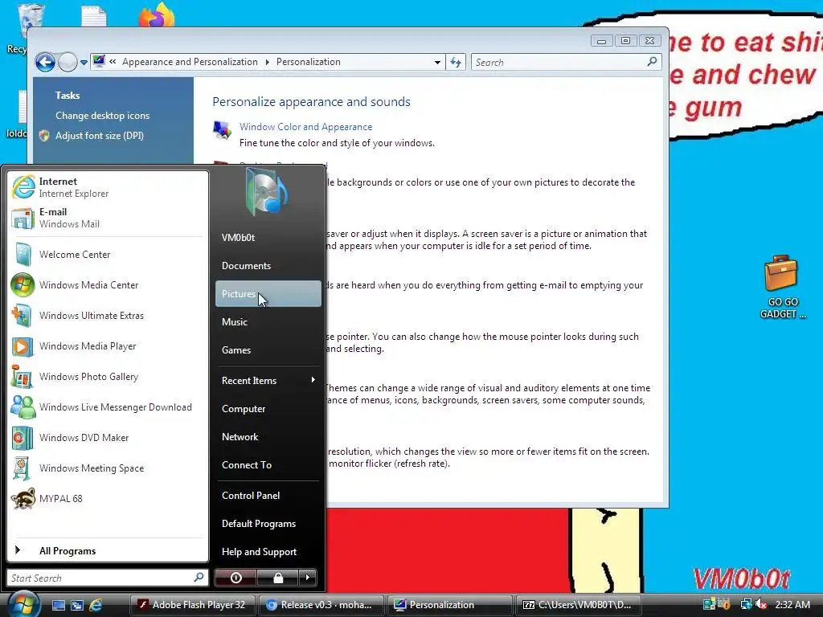Open Welcome Center icon
This screenshot has width=823, height=617.
[x=23, y=255]
